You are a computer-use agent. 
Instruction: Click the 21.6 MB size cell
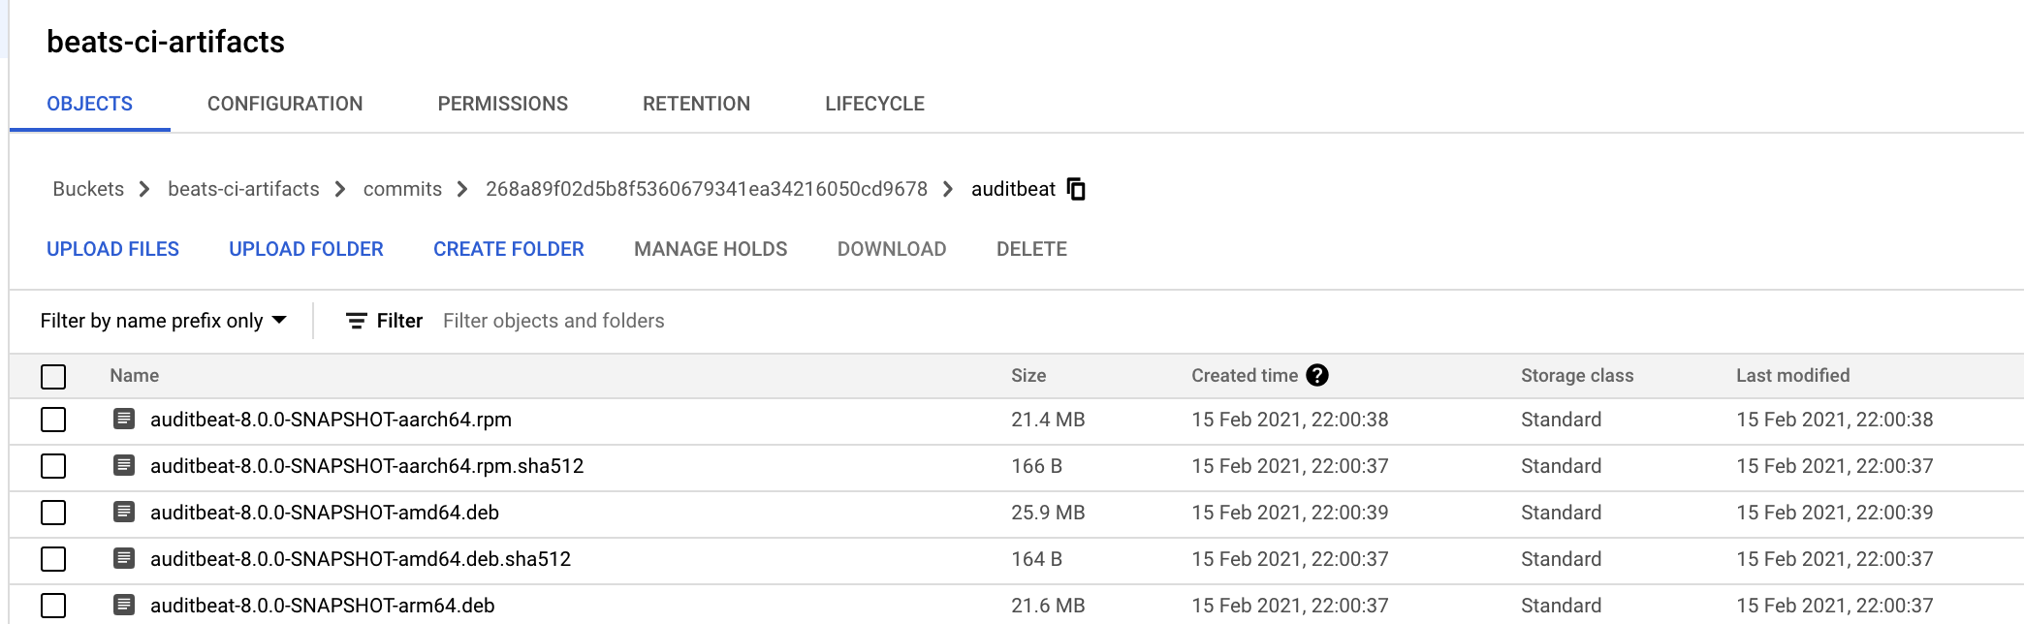tap(1048, 606)
